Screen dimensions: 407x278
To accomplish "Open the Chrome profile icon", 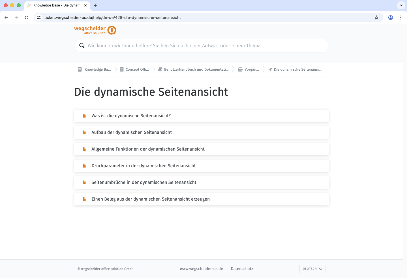I will tap(390, 18).
